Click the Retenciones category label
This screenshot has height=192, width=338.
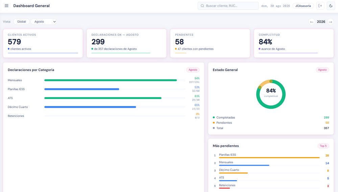pyautogui.click(x=16, y=116)
